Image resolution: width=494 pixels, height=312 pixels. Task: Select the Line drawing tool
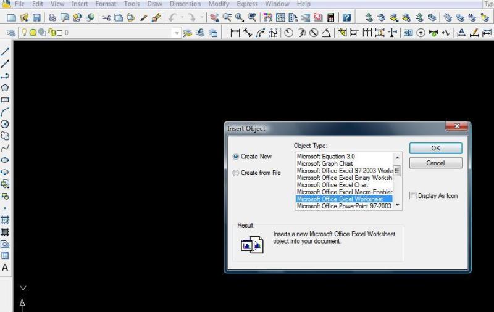(x=5, y=52)
